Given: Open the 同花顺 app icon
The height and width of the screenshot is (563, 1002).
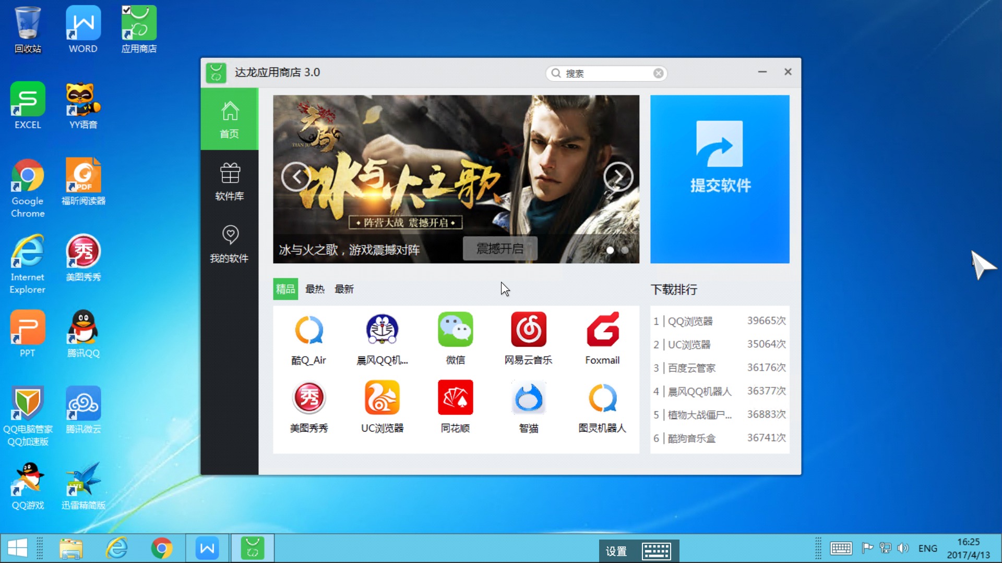Looking at the screenshot, I should tap(455, 398).
